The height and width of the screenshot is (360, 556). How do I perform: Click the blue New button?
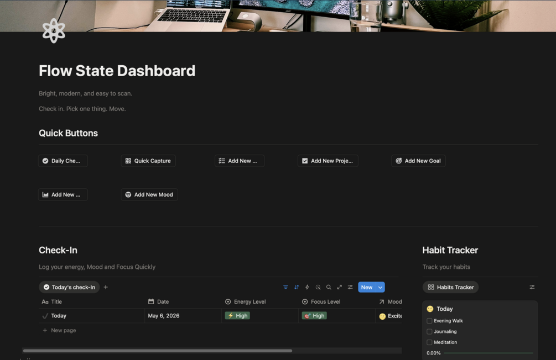[x=367, y=287]
